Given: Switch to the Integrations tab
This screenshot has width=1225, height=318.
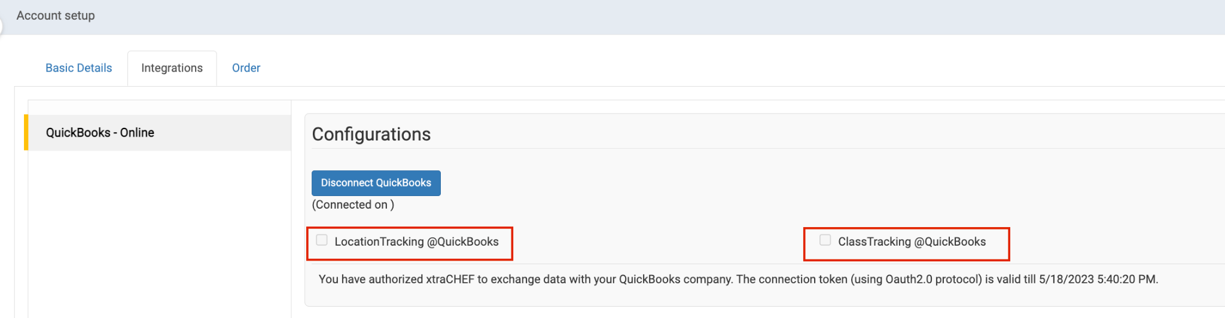Looking at the screenshot, I should [172, 68].
